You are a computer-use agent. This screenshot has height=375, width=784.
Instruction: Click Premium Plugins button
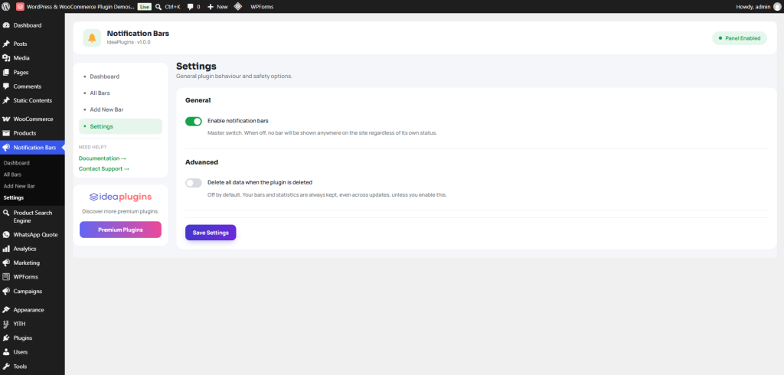[x=120, y=230]
